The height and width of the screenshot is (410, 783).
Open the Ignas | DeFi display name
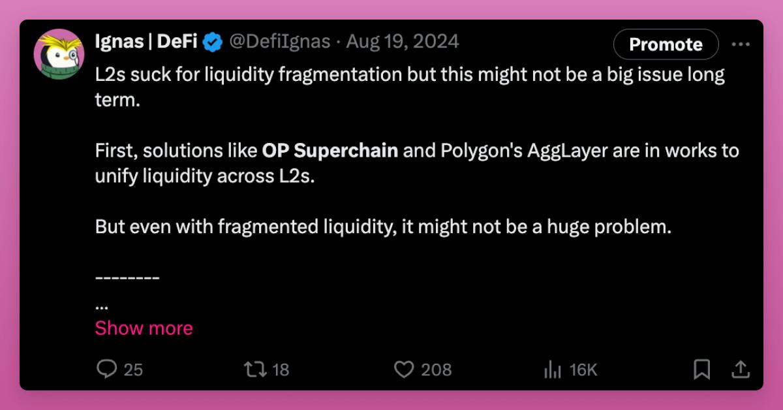coord(146,42)
